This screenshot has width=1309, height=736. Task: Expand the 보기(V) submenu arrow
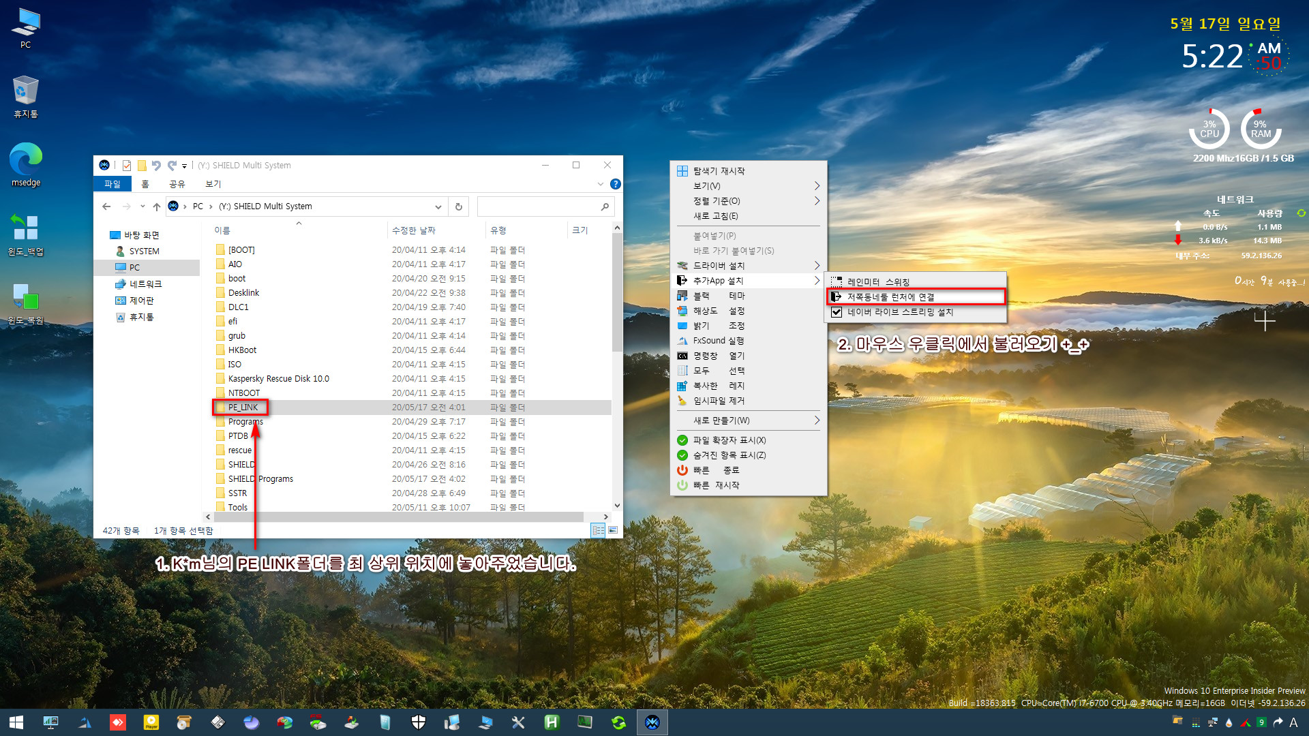tap(817, 186)
